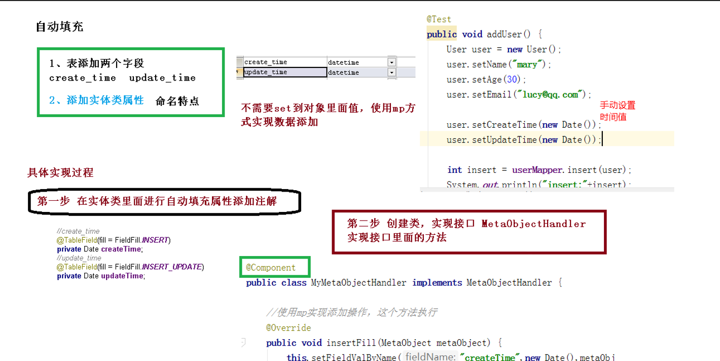This screenshot has width=720, height=361.
Task: Click the text 命名特点
Action: [177, 101]
